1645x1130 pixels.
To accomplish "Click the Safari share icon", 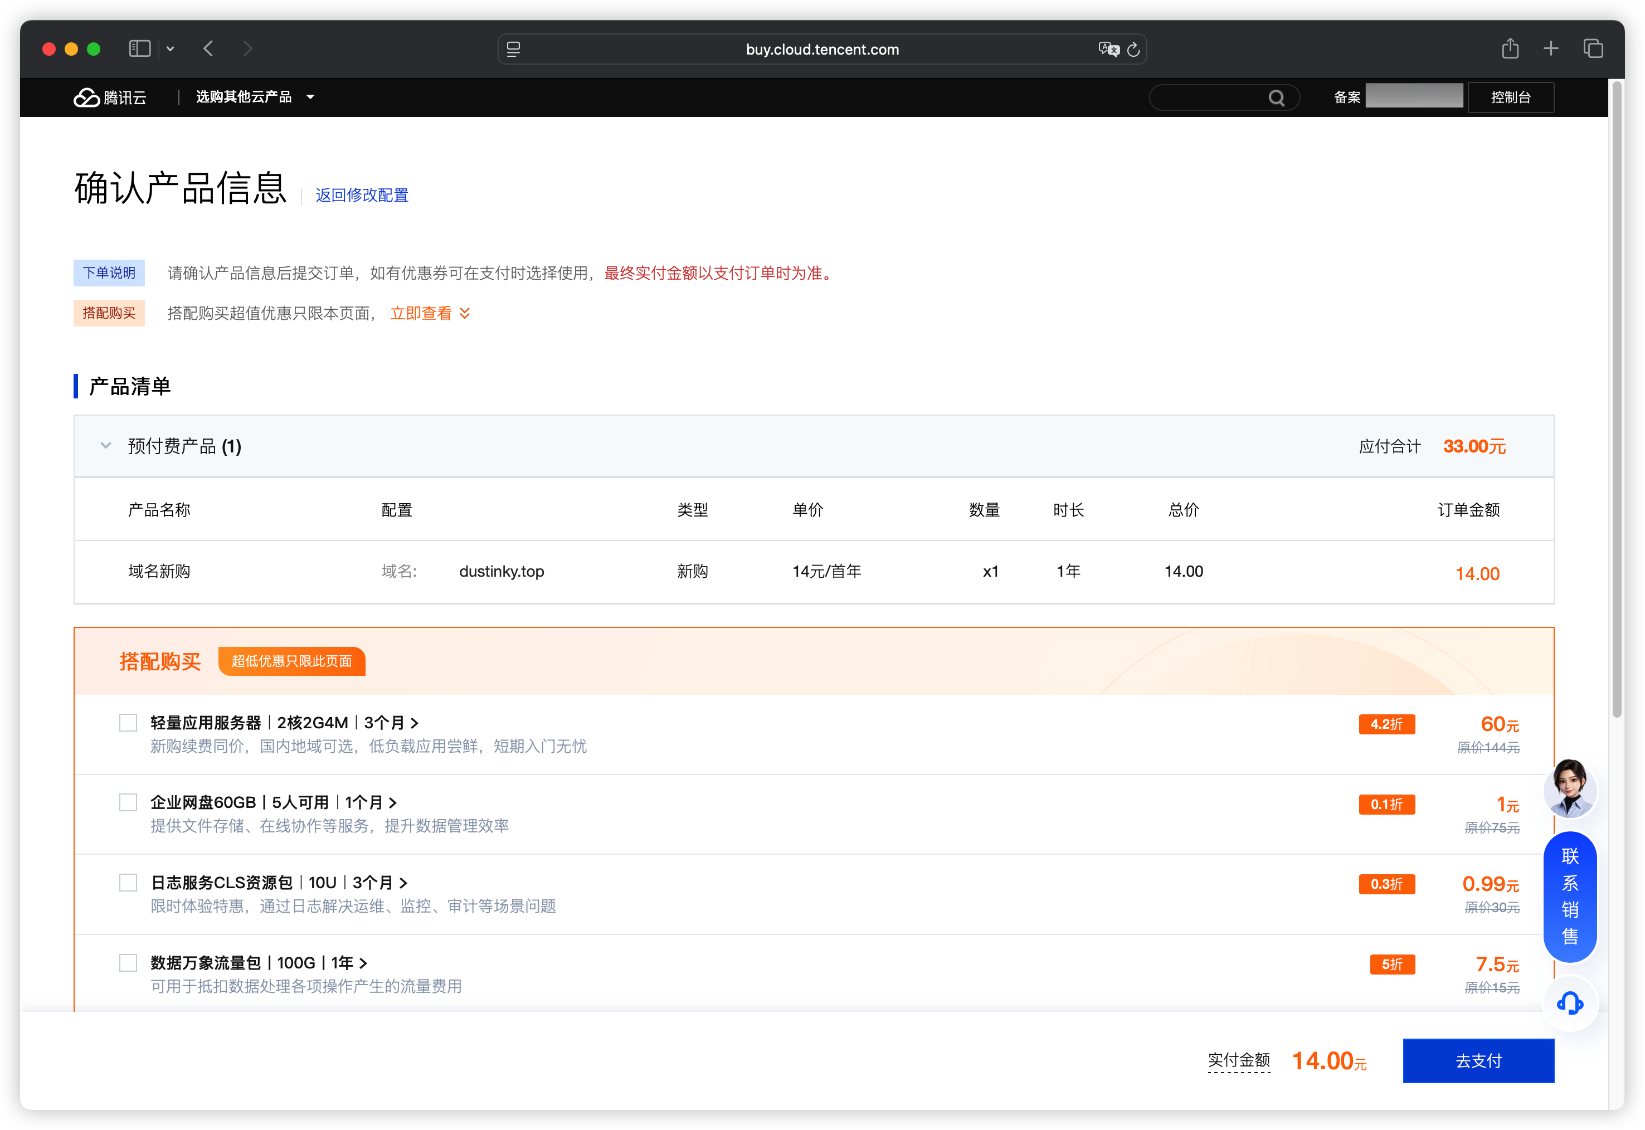I will pyautogui.click(x=1510, y=49).
